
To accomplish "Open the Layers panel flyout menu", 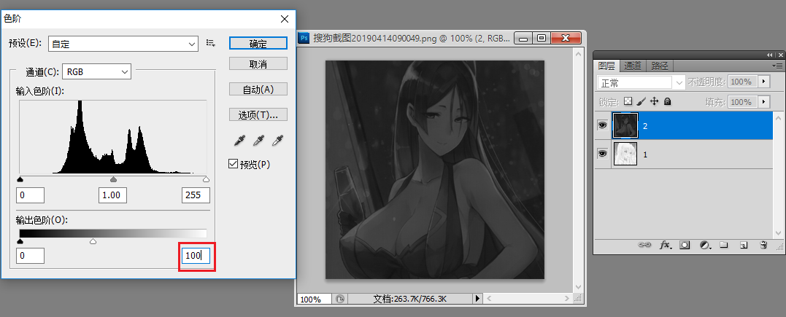I will point(777,66).
